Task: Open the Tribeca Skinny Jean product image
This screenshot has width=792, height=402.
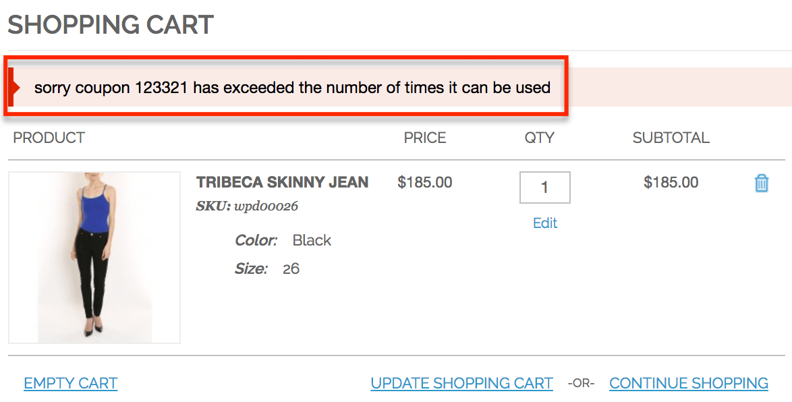Action: pyautogui.click(x=94, y=257)
